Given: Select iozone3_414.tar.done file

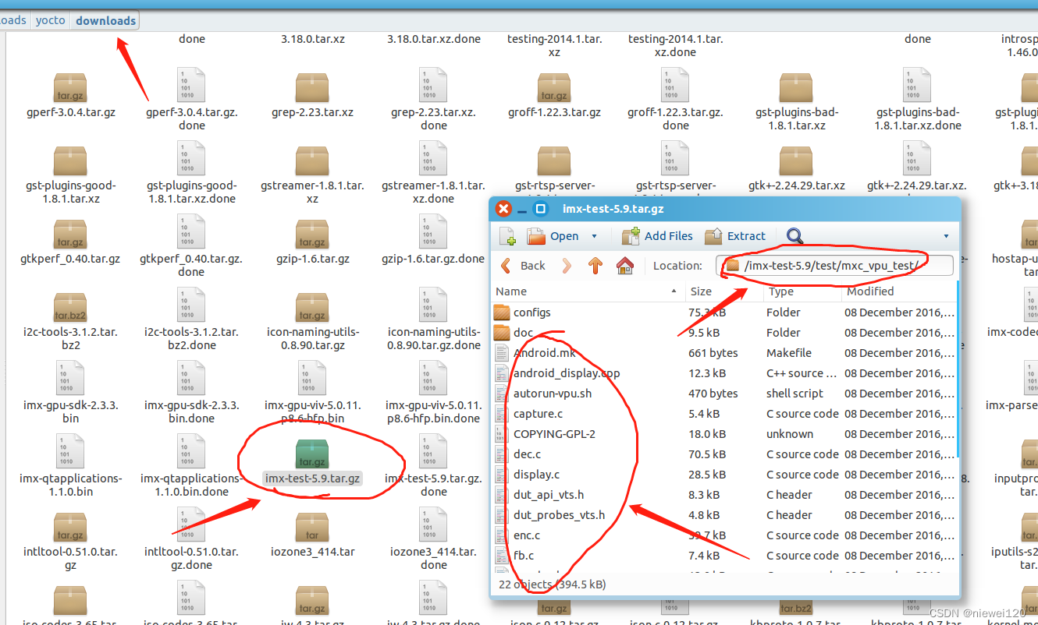Looking at the screenshot, I should (433, 539).
